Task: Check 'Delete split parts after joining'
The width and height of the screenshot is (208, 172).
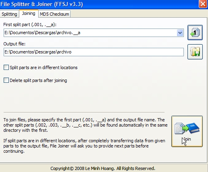Action: [x=6, y=80]
